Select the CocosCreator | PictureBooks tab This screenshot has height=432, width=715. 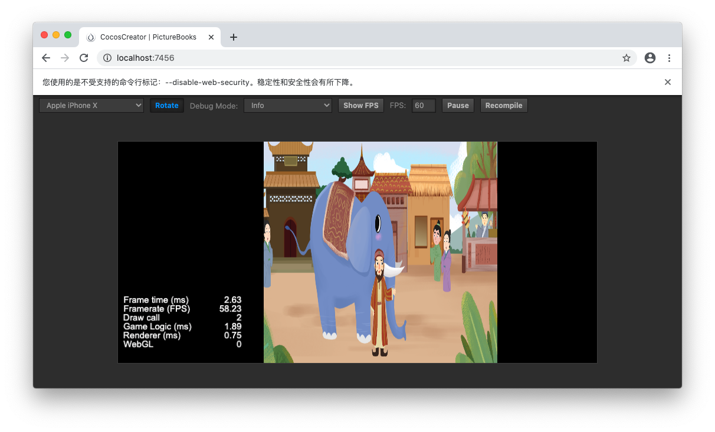coord(150,37)
